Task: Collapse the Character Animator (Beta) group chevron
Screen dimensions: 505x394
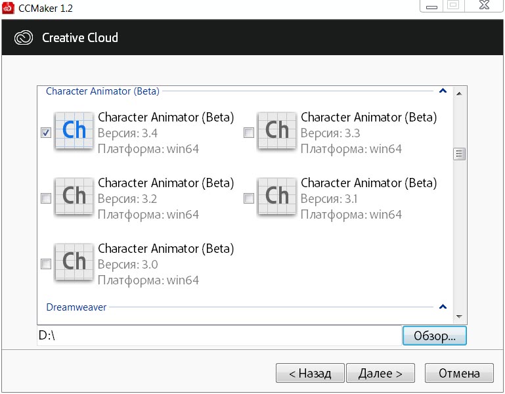Action: tap(443, 91)
